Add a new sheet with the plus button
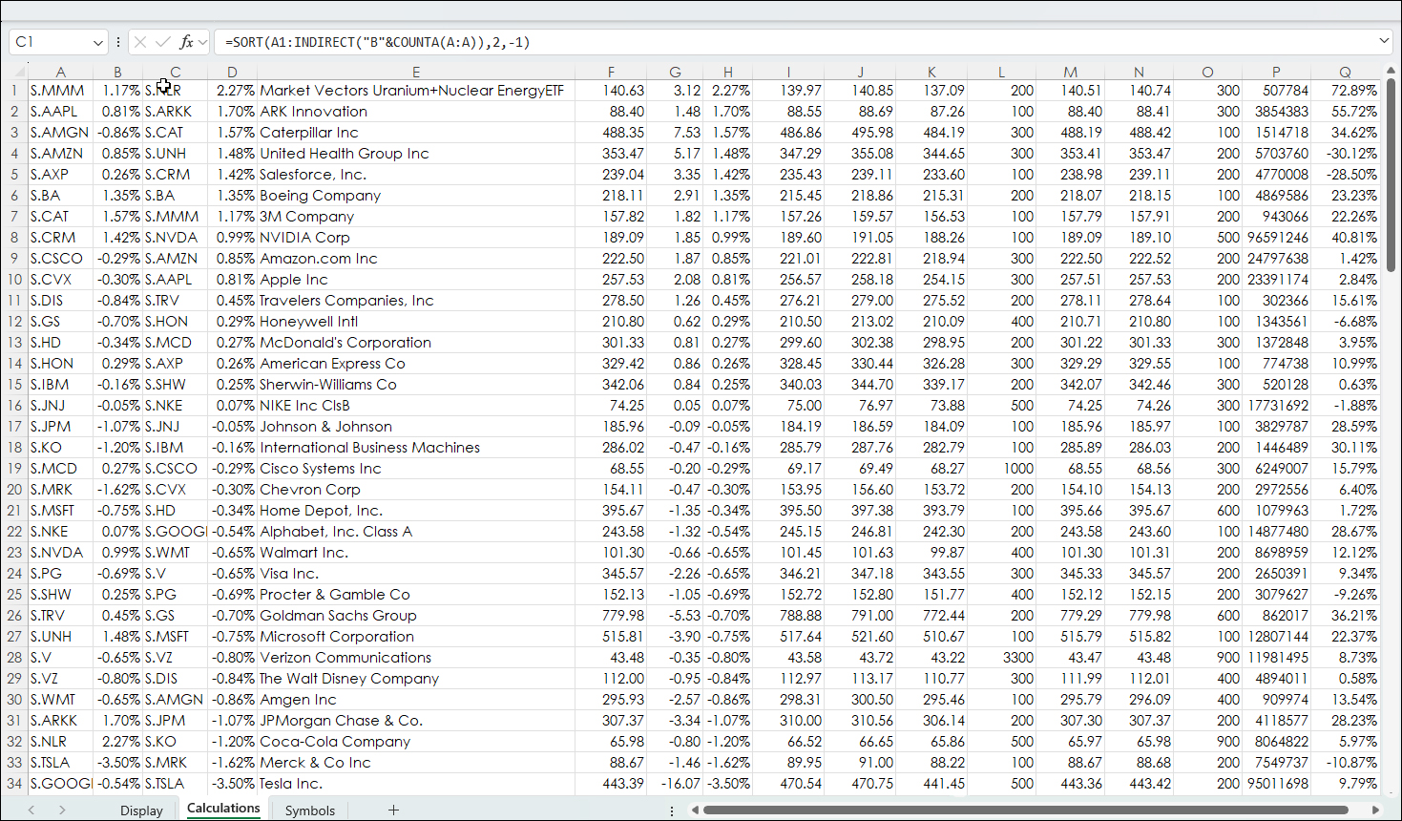Image resolution: width=1402 pixels, height=821 pixels. tap(393, 810)
